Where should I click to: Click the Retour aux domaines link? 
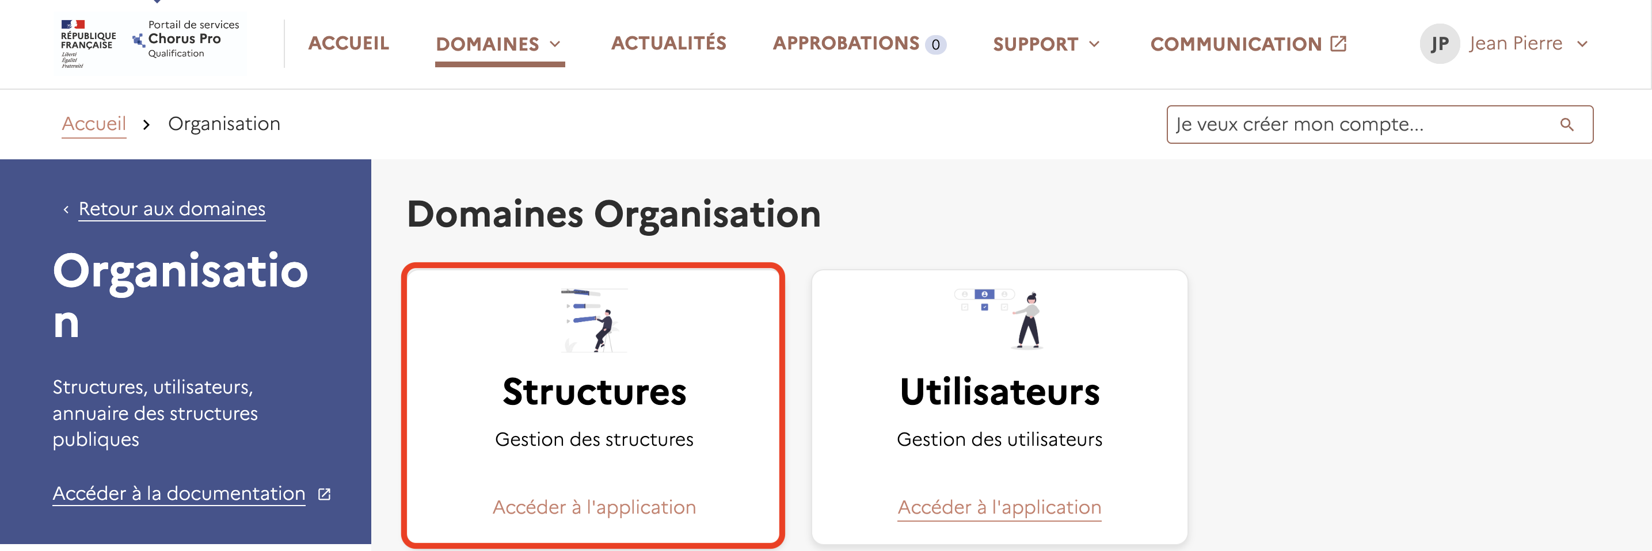pos(171,208)
